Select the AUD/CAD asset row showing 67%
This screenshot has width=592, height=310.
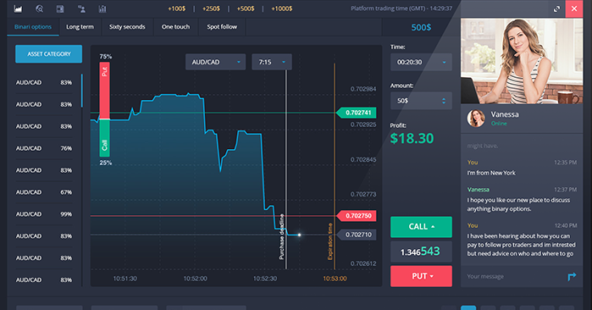point(44,192)
